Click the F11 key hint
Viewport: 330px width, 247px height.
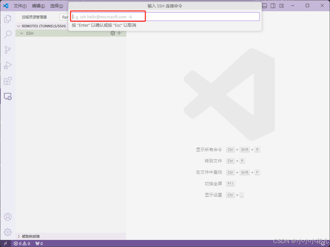230,184
